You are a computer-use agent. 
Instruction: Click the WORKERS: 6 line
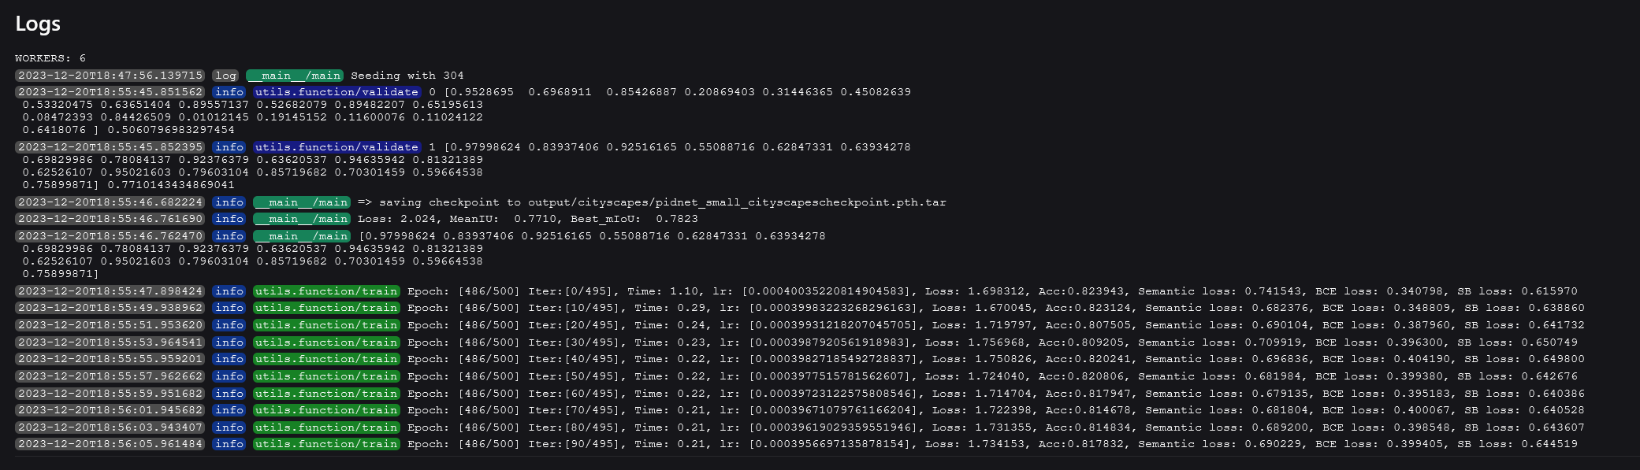pyautogui.click(x=50, y=58)
